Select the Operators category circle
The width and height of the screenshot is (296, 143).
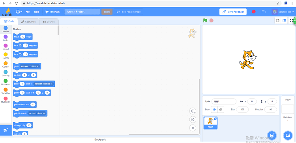click(6, 81)
